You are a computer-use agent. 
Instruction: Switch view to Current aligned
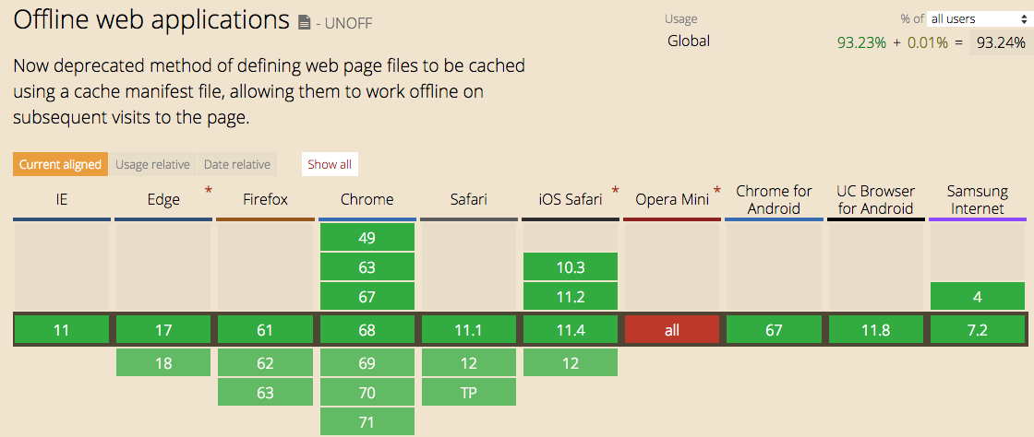(x=60, y=164)
